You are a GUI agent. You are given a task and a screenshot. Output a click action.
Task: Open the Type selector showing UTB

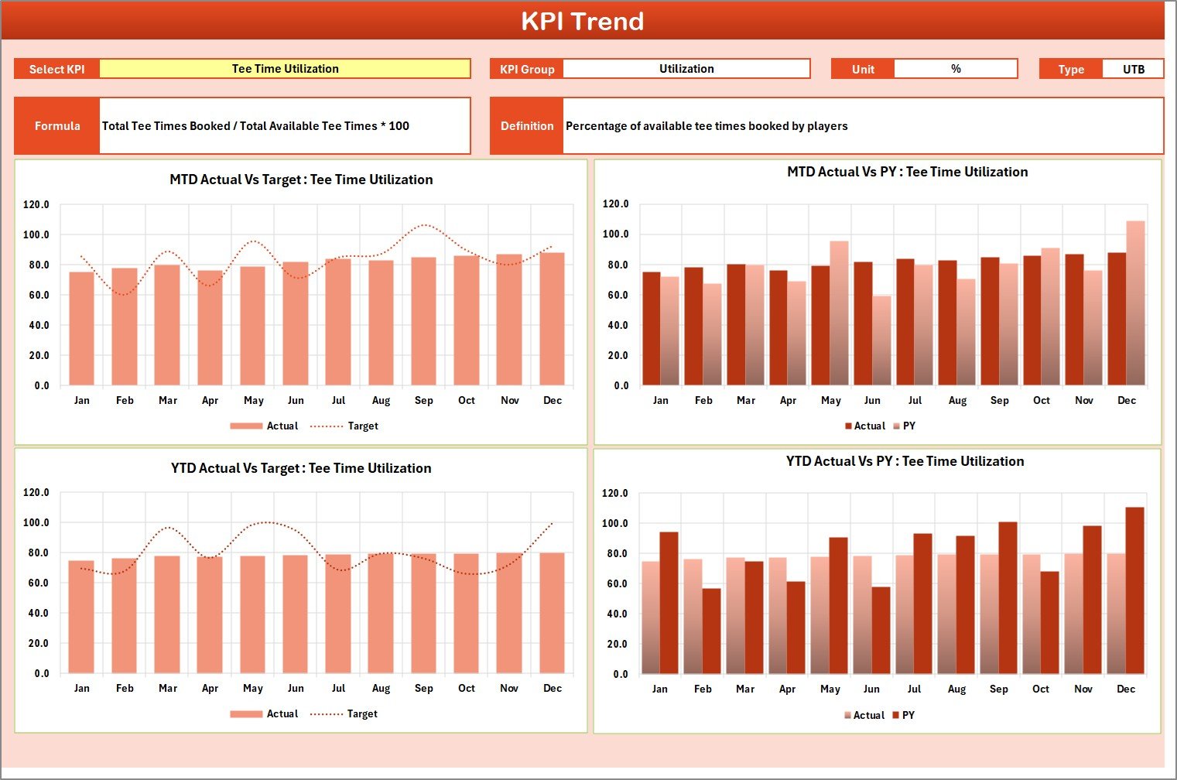(1133, 68)
